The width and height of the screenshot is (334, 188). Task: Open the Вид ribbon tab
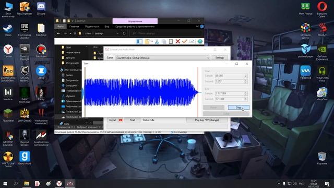click(x=106, y=27)
